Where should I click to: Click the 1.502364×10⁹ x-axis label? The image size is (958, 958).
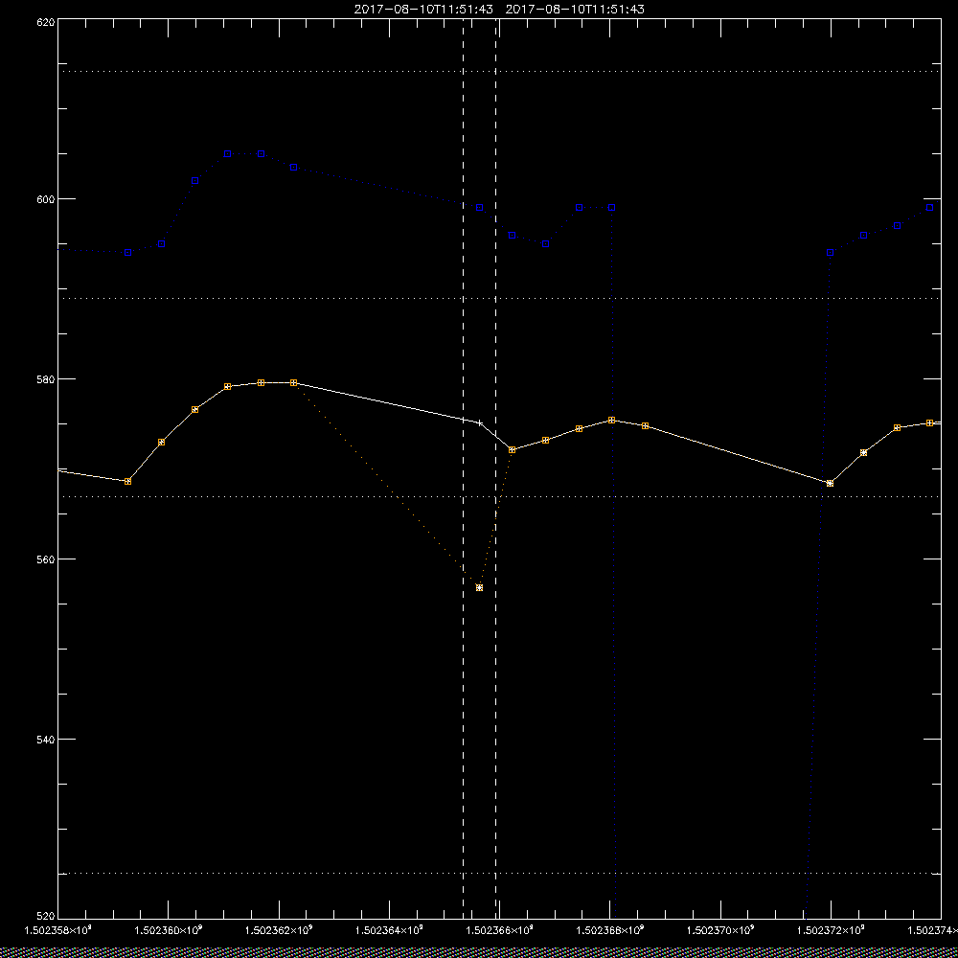pyautogui.click(x=389, y=930)
